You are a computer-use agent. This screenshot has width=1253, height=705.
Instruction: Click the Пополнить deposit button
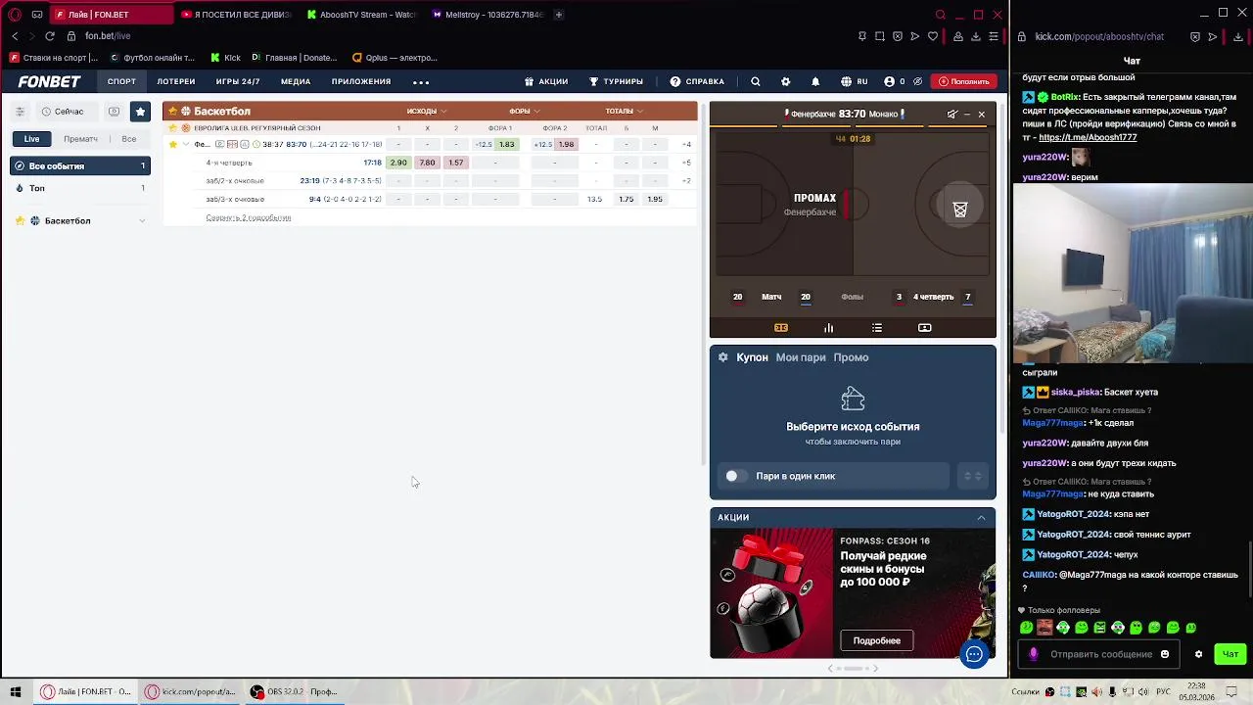pyautogui.click(x=963, y=81)
